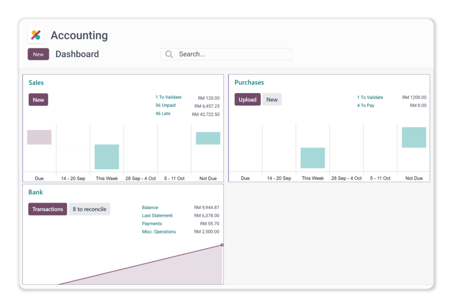
Task: Click New button in Purchases card
Action: 272,100
